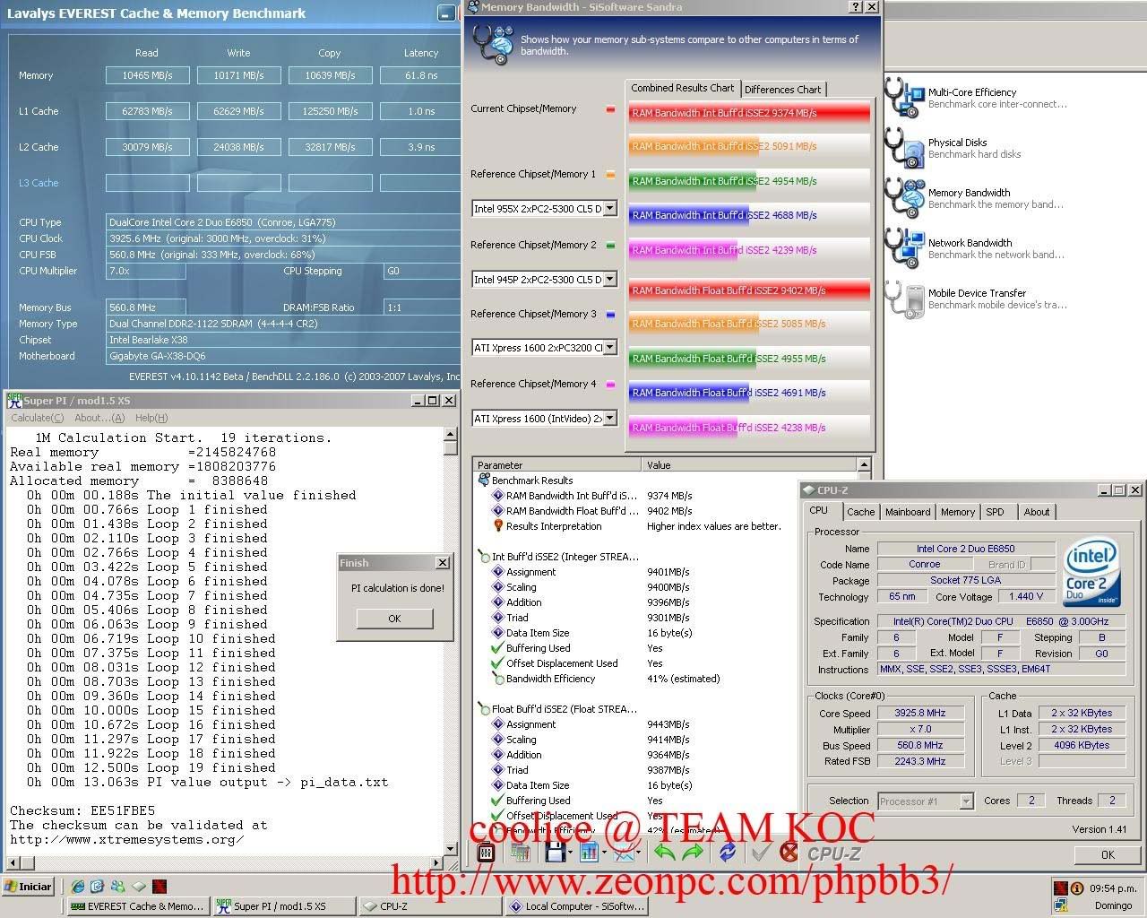Click the bar chart icon in Sandra's toolbar

[589, 852]
